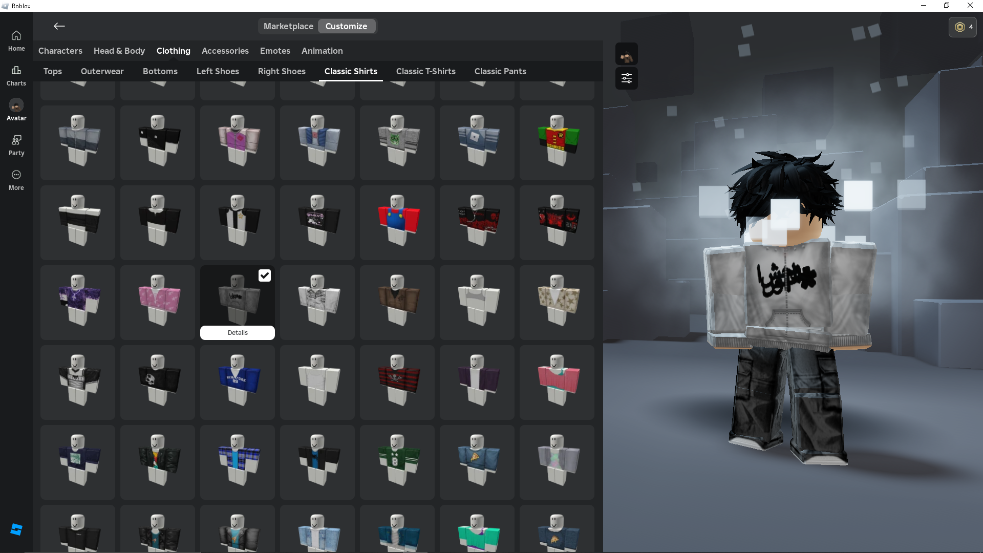Equip the white top with black bottom shirt

78,223
